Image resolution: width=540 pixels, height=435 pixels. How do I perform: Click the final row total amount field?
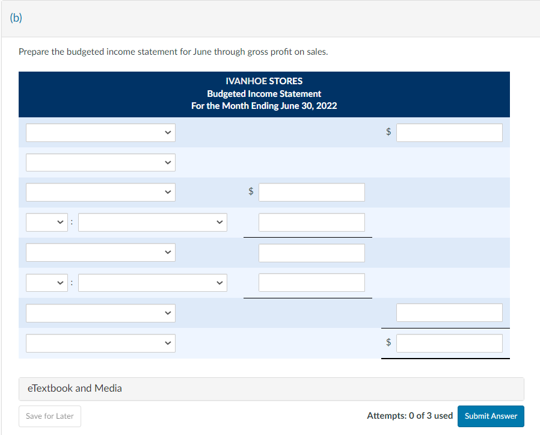click(449, 343)
